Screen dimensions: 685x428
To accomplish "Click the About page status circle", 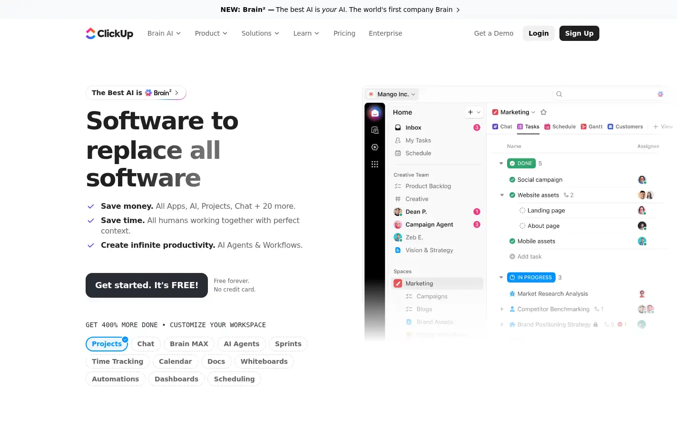I will coord(522,226).
